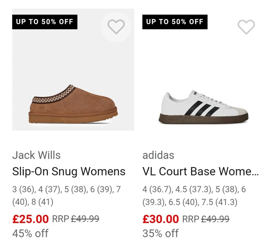Image resolution: width=277 pixels, height=251 pixels.
Task: Select the Jack Wills brand name
Action: (36, 155)
